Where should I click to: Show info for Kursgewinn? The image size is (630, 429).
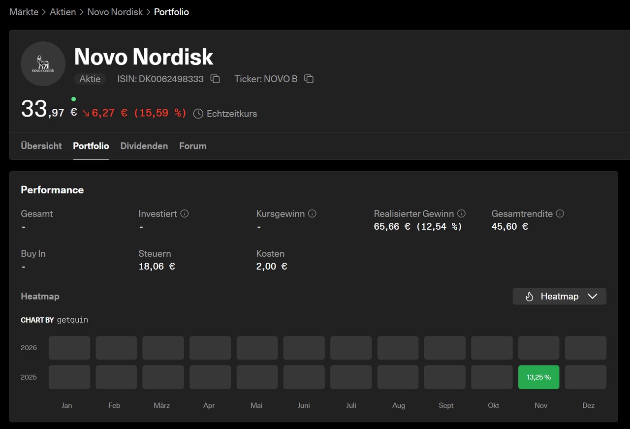tap(312, 214)
